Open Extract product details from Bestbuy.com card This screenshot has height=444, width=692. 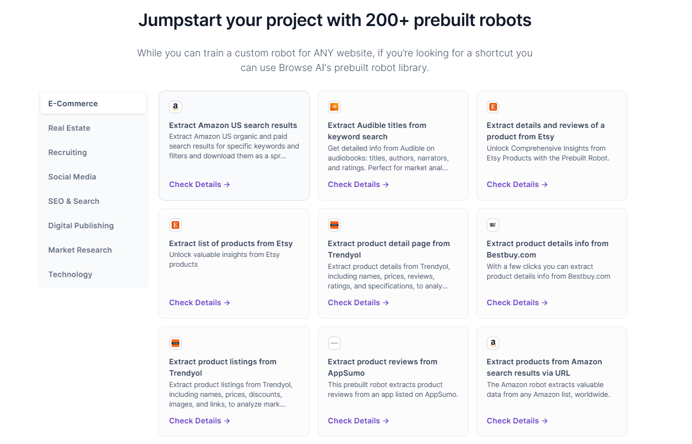[x=547, y=249]
